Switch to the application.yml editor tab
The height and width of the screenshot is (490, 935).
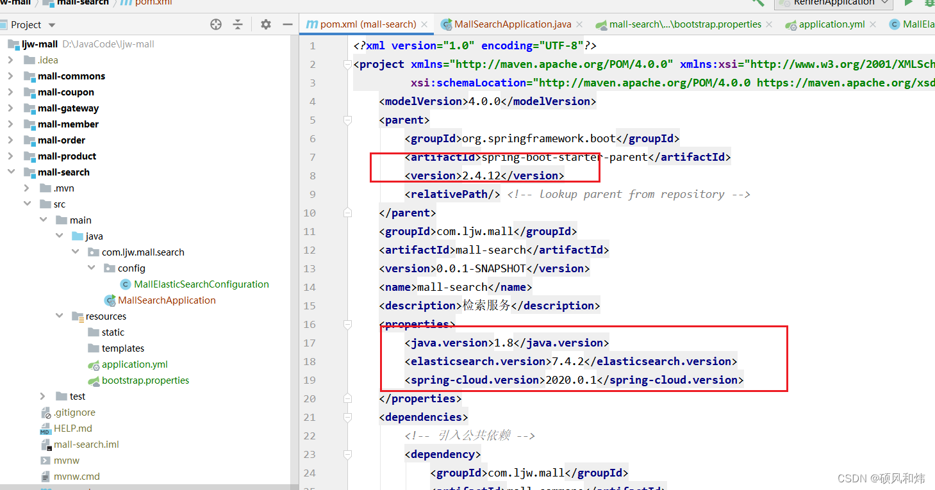(x=832, y=24)
